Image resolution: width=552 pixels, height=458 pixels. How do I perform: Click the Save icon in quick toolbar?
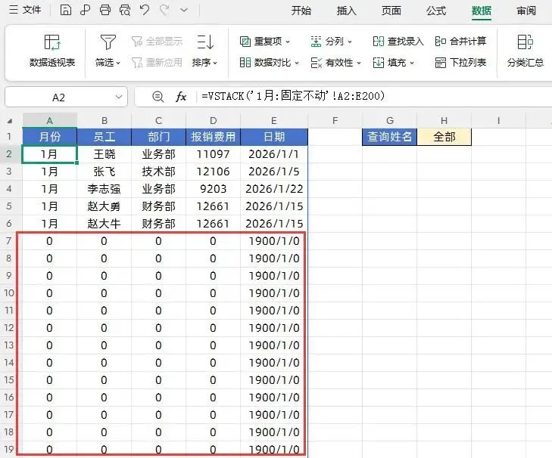65,10
